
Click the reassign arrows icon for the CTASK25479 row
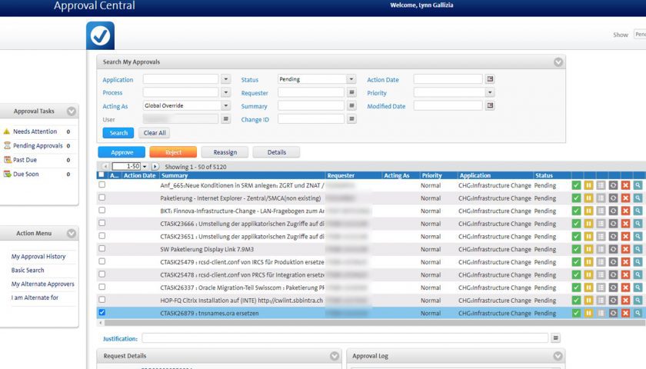coord(613,261)
